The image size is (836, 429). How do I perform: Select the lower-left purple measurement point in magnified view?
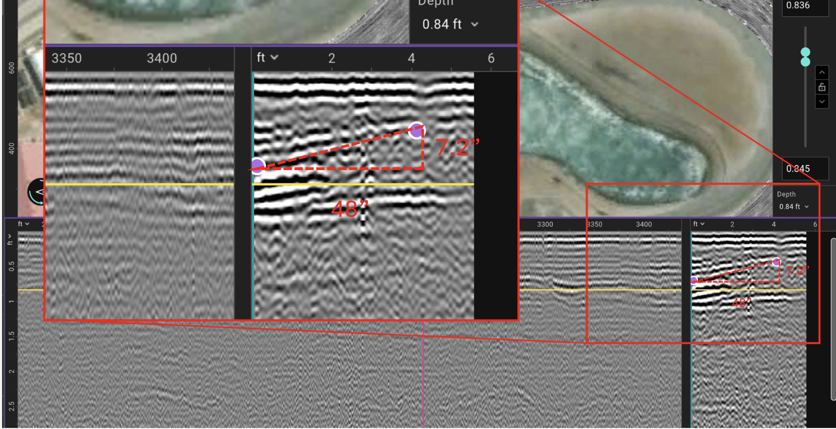pos(257,166)
